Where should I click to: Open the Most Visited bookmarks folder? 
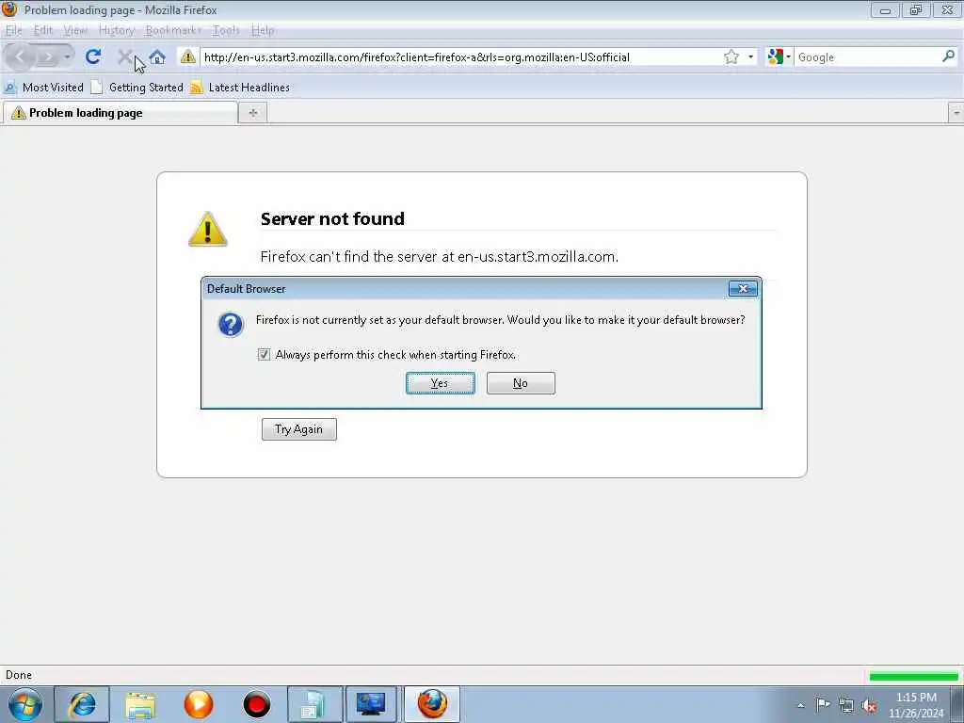(43, 88)
